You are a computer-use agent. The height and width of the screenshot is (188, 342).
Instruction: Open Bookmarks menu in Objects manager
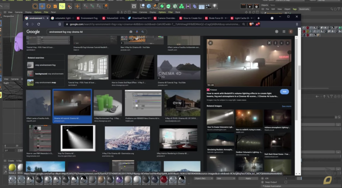[x=304, y=9]
